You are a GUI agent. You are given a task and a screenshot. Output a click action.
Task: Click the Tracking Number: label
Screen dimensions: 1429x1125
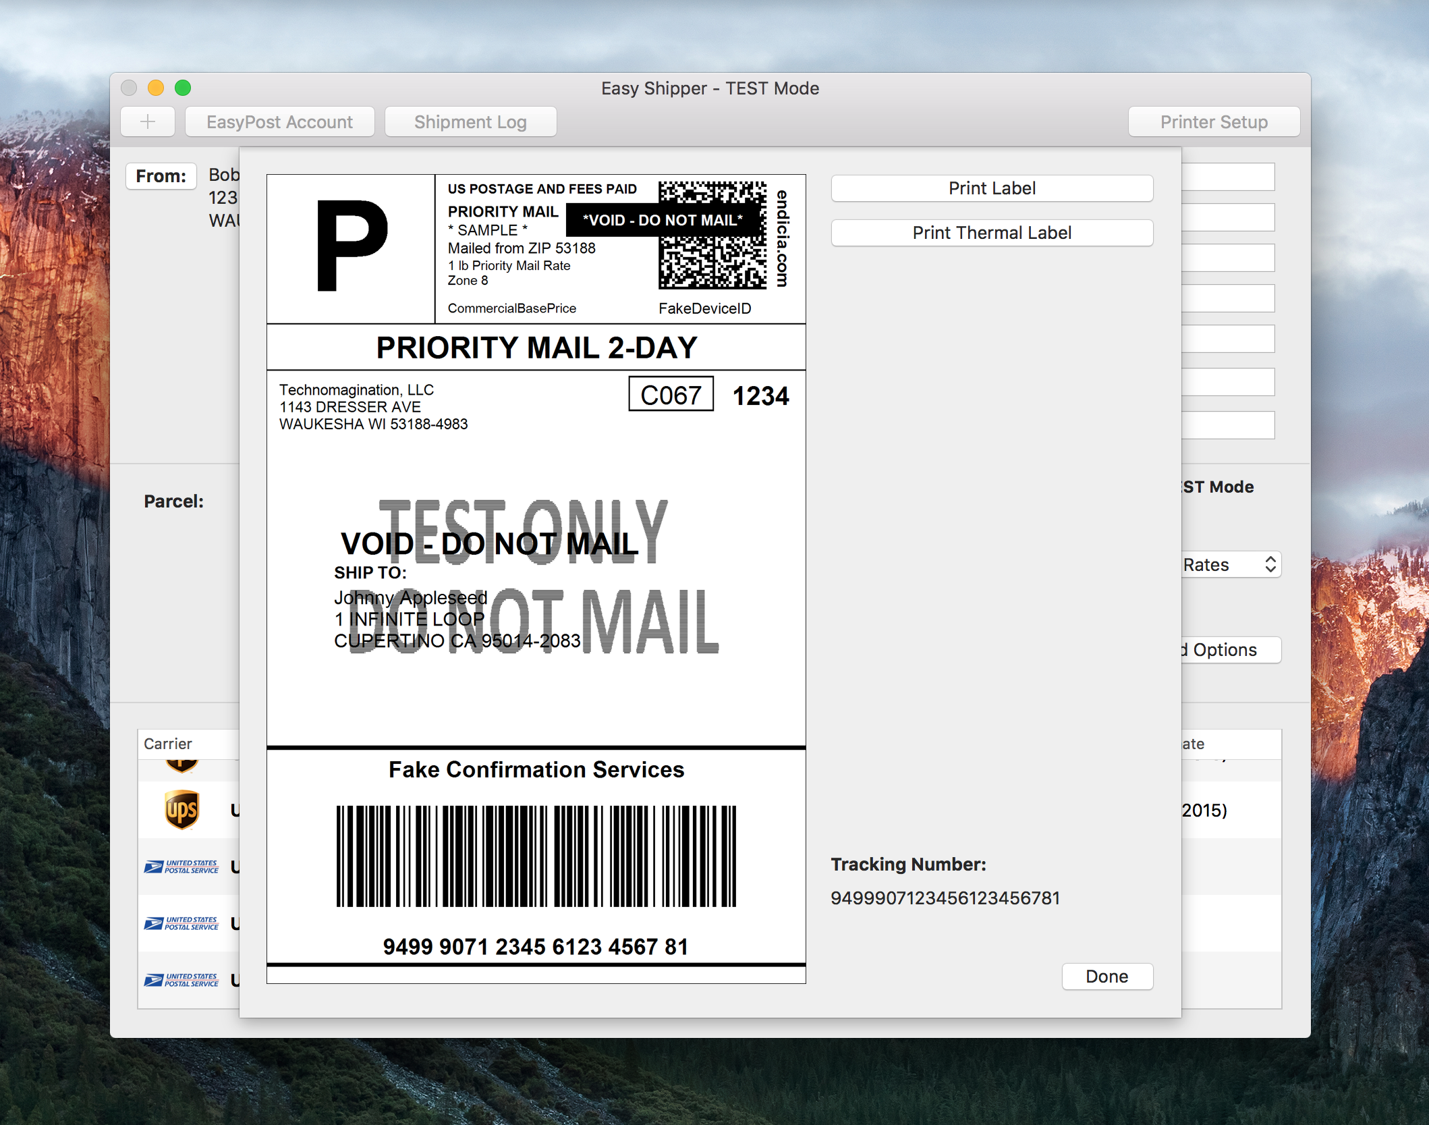[908, 865]
